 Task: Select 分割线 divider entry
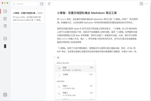click(75, 75)
